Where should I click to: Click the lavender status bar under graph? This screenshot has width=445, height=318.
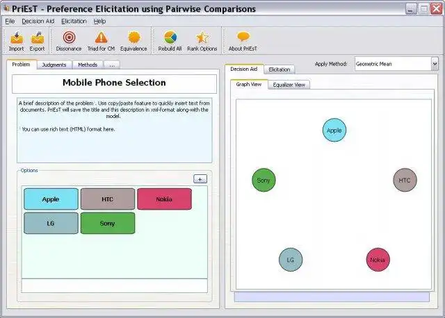(x=332, y=297)
